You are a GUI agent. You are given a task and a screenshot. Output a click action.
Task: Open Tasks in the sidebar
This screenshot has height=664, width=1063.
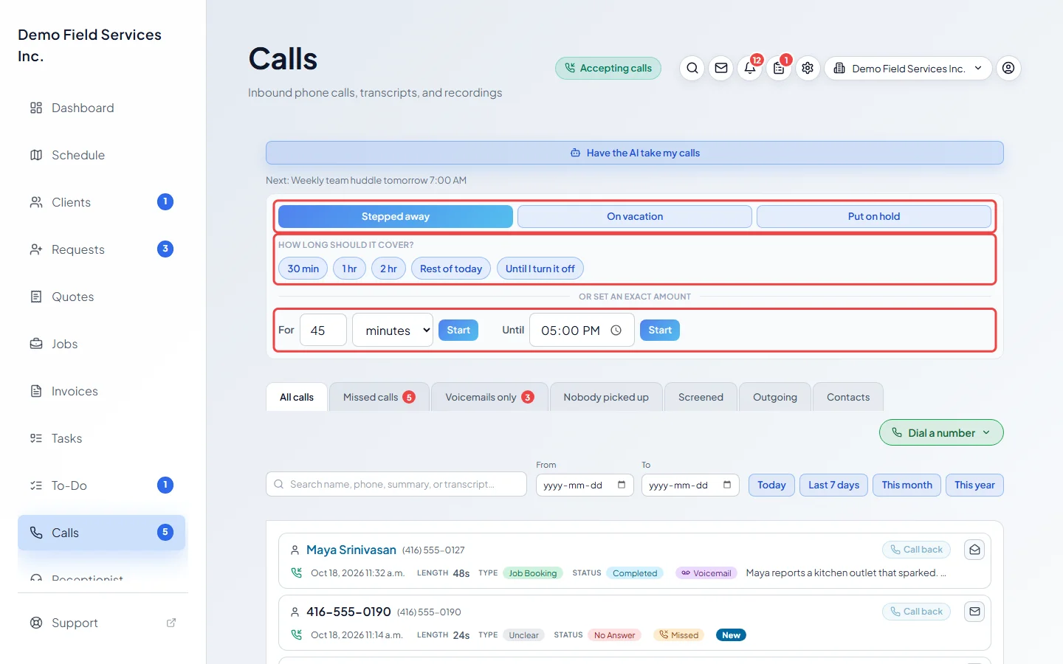coord(102,438)
